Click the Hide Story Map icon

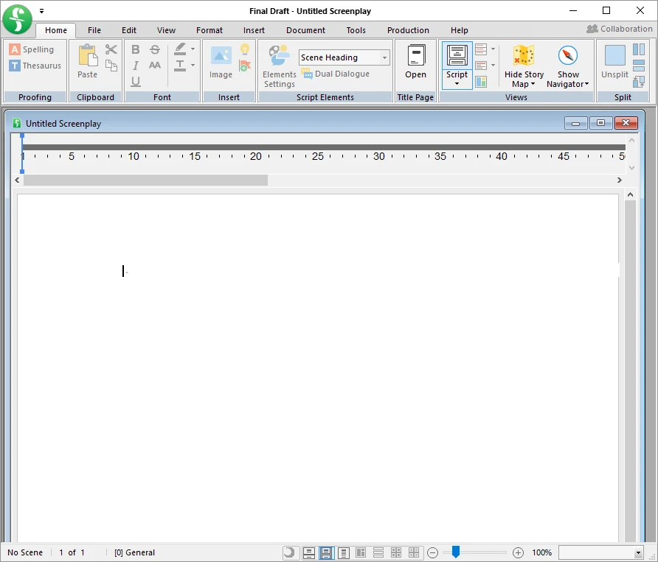523,56
